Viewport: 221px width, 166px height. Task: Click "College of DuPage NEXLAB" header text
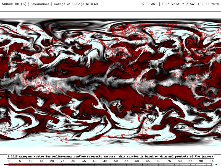pos(76,4)
